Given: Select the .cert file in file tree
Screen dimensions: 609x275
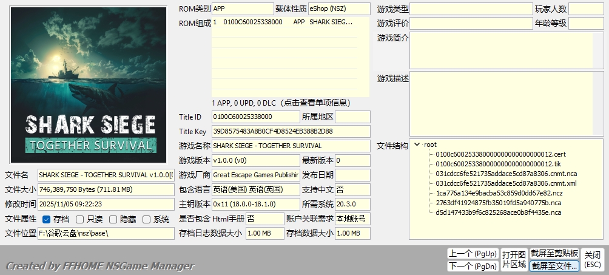Looking at the screenshot, I should tap(500, 154).
